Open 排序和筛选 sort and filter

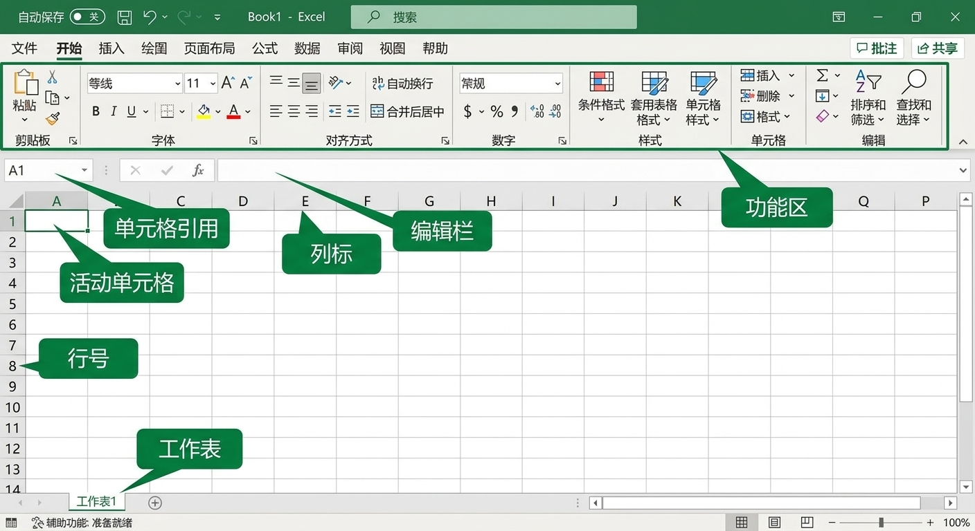pyautogui.click(x=868, y=97)
